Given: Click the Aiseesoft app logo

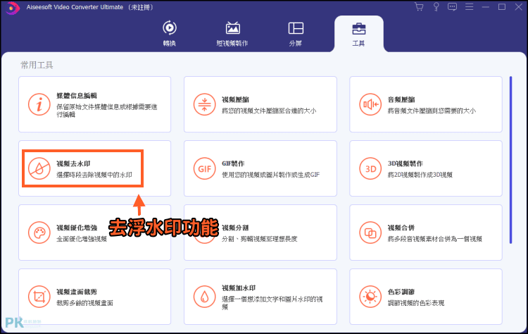Looking at the screenshot, I should [x=13, y=8].
